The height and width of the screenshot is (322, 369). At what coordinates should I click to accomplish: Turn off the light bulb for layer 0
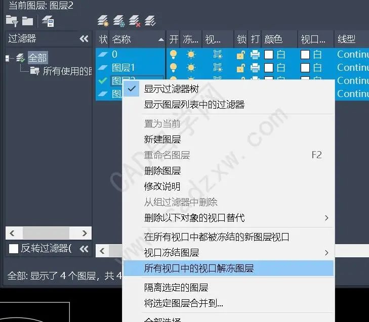(x=173, y=54)
